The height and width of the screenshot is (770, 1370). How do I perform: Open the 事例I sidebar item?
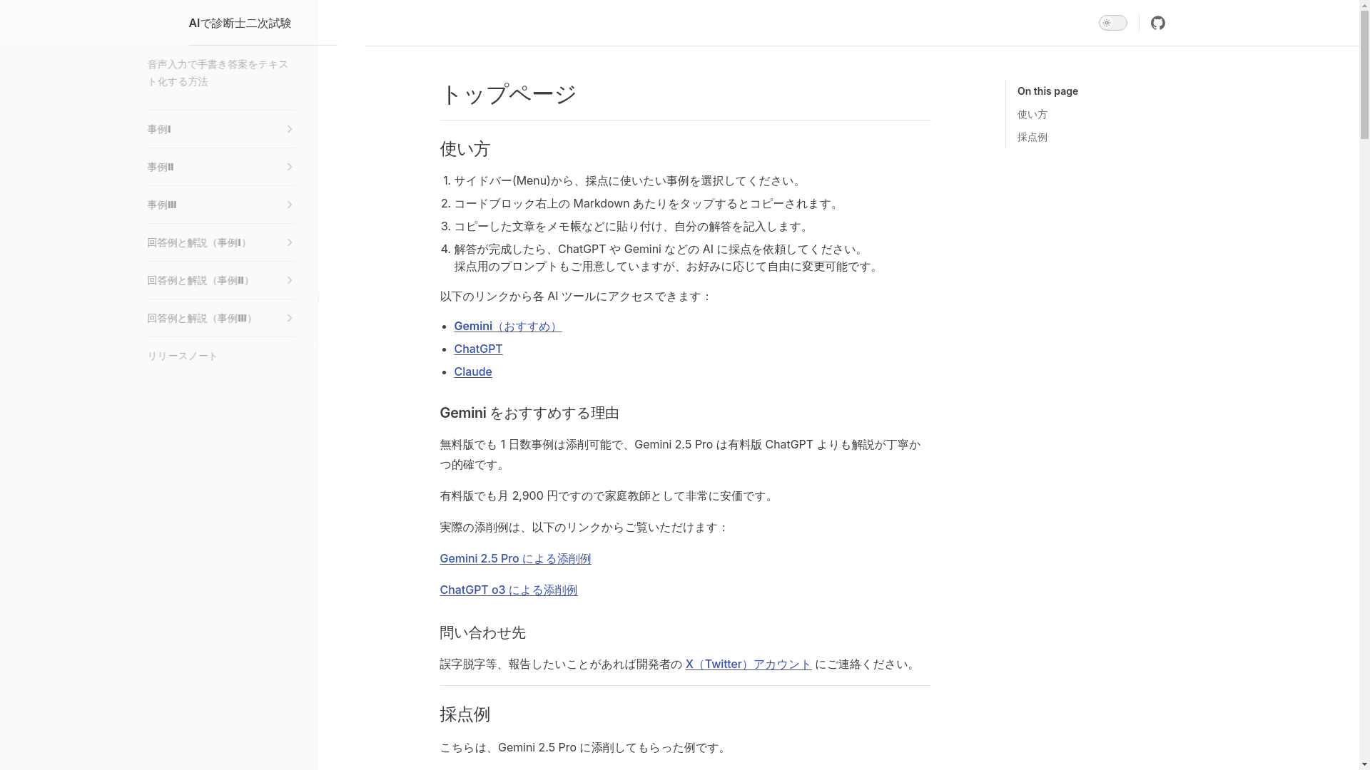point(159,129)
